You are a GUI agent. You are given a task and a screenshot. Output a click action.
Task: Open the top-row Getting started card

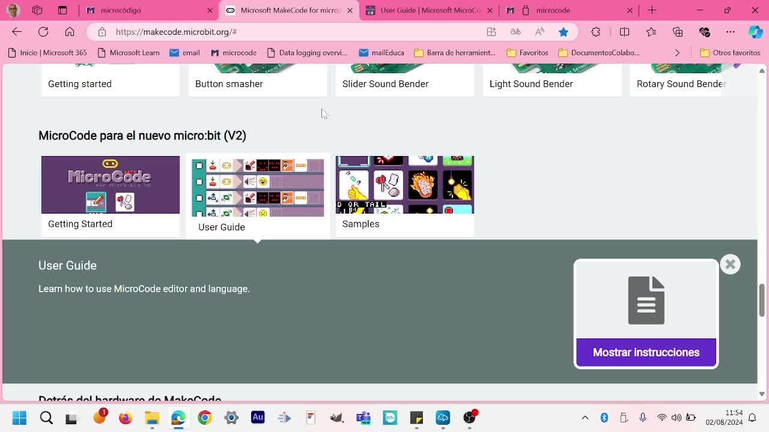111,80
